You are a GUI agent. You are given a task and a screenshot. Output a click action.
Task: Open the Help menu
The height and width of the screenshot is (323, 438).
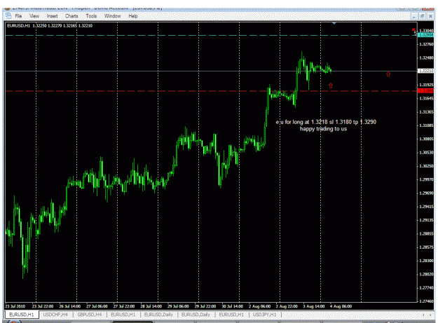click(133, 16)
